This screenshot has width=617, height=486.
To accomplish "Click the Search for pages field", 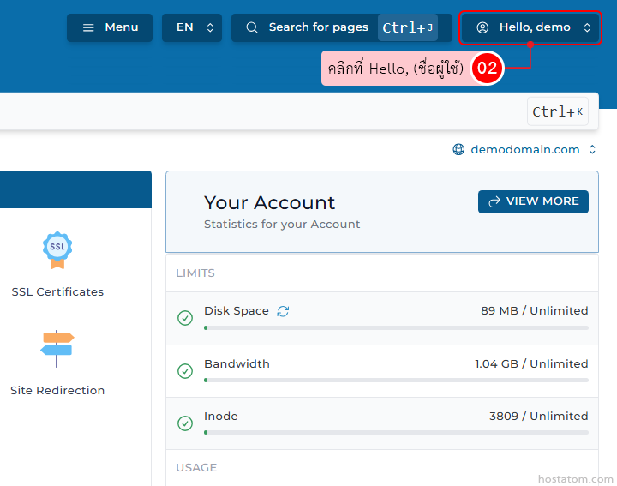I will [x=318, y=27].
